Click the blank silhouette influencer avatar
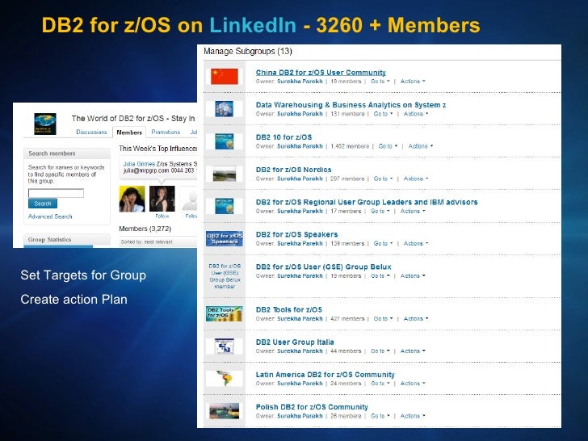 pos(189,199)
